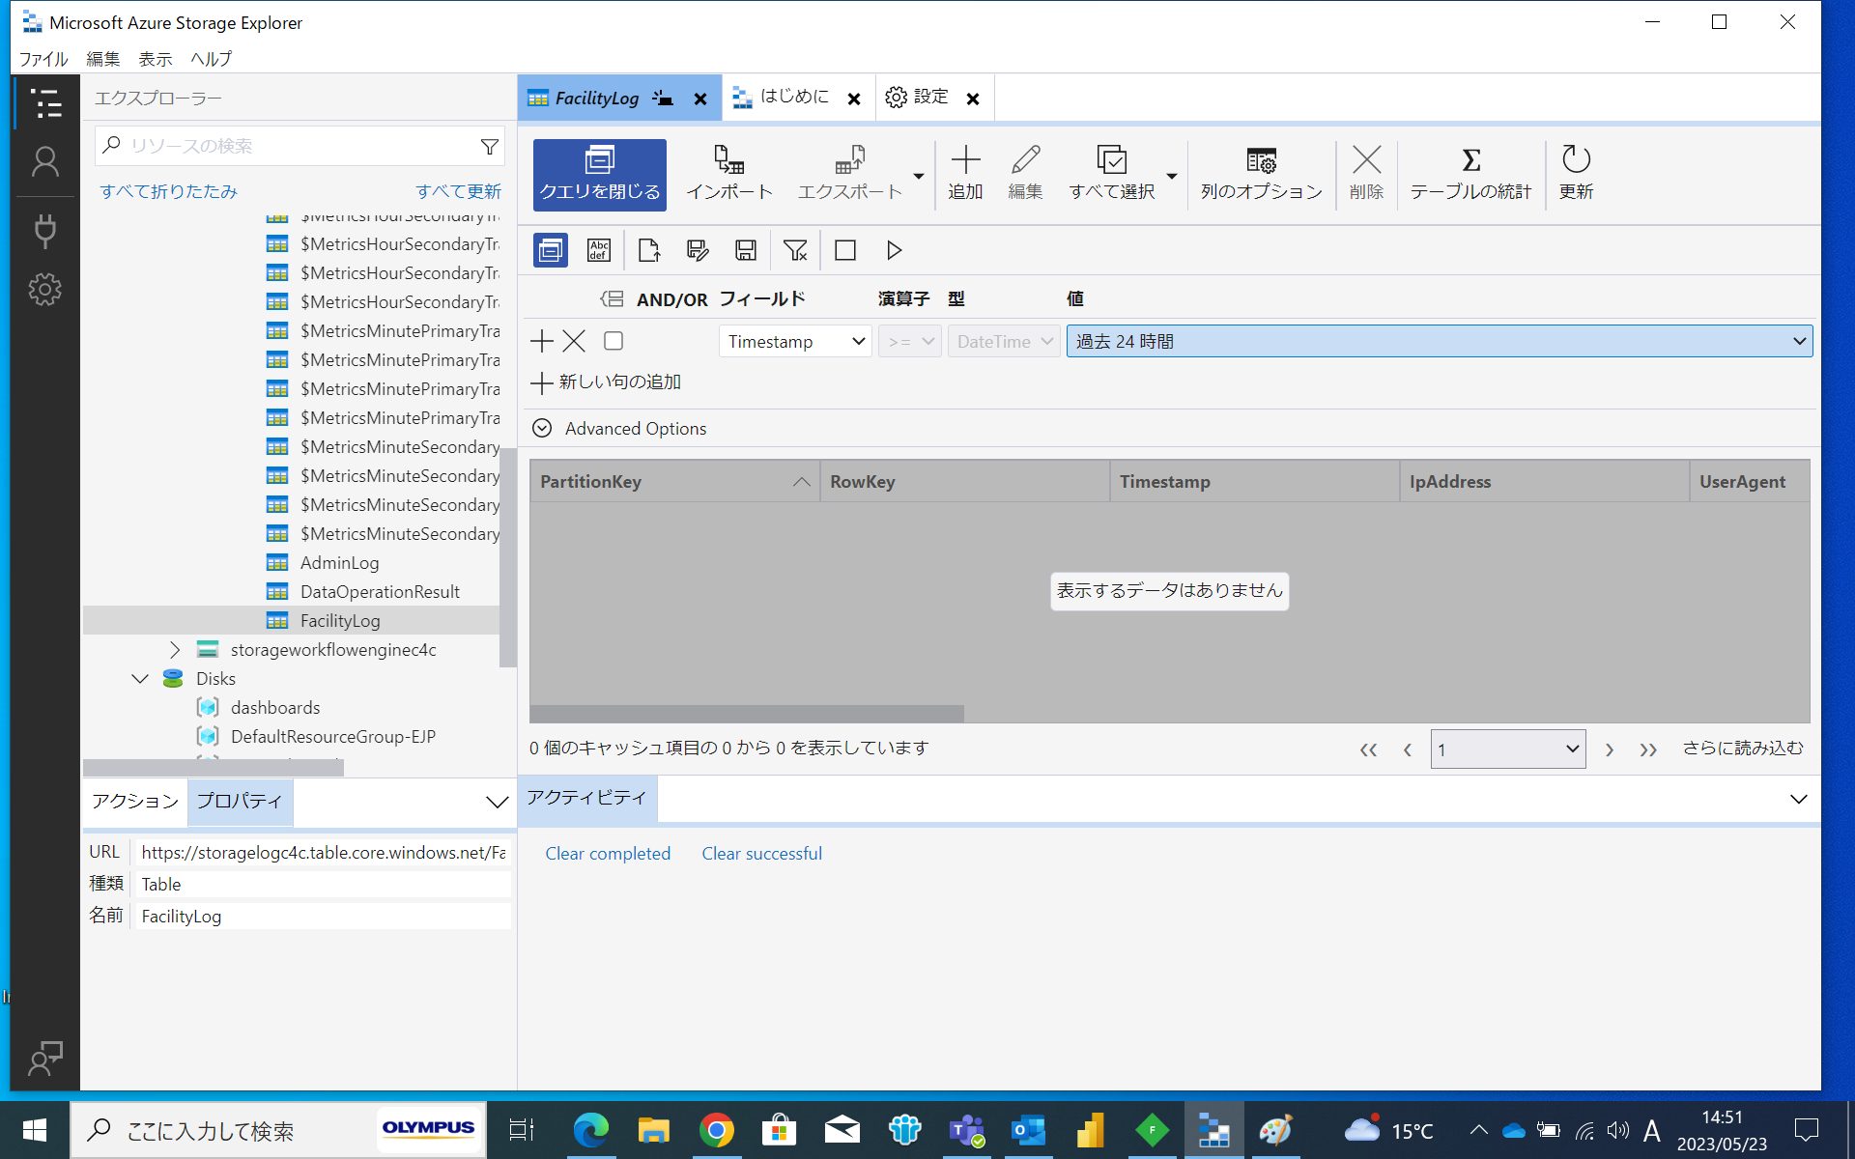Open a new query via the document icon
The image size is (1855, 1159).
tap(648, 250)
